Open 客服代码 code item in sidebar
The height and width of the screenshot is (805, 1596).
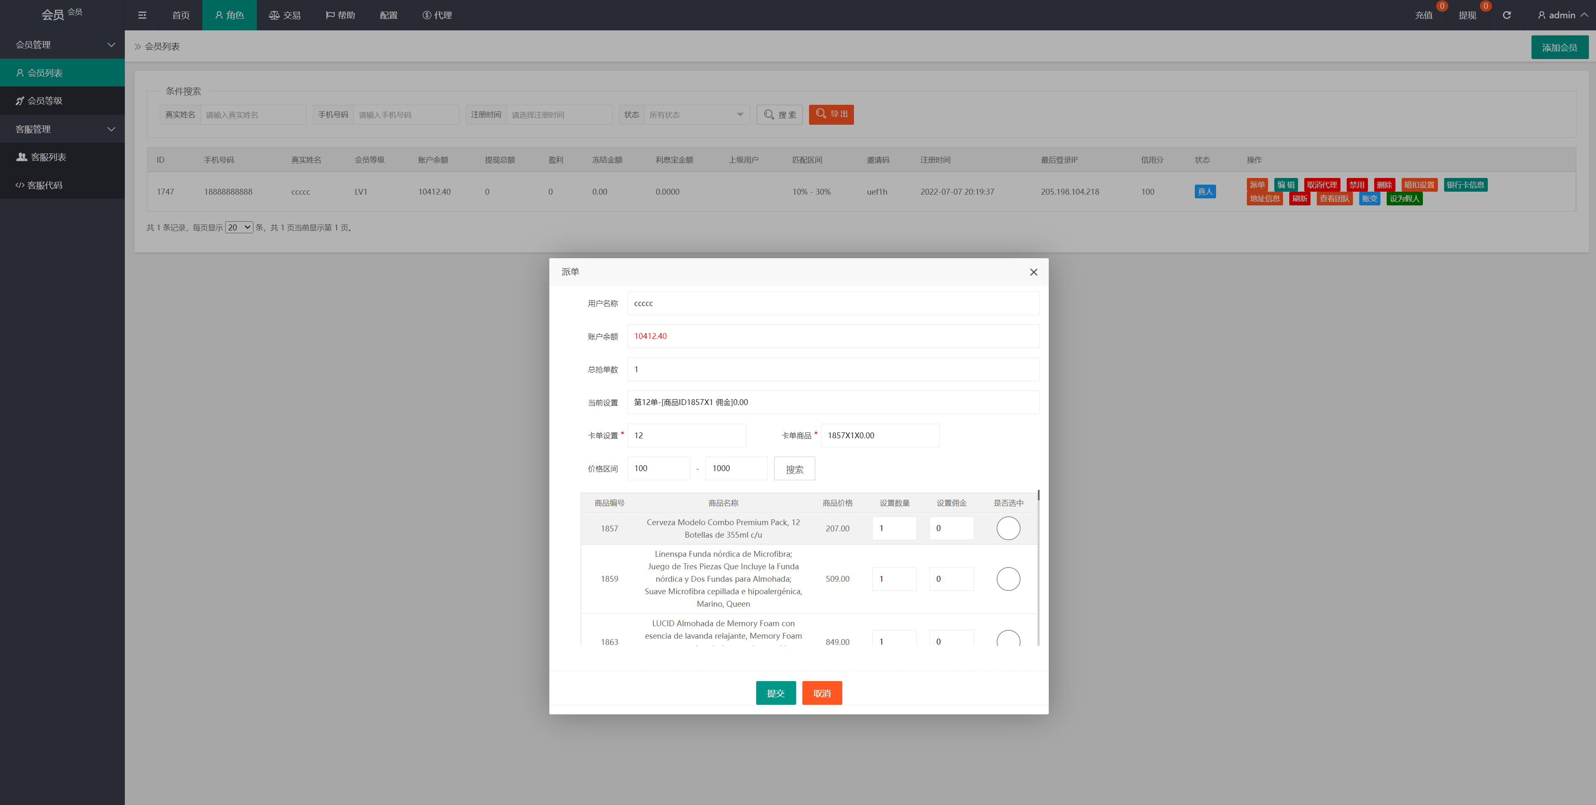(45, 185)
